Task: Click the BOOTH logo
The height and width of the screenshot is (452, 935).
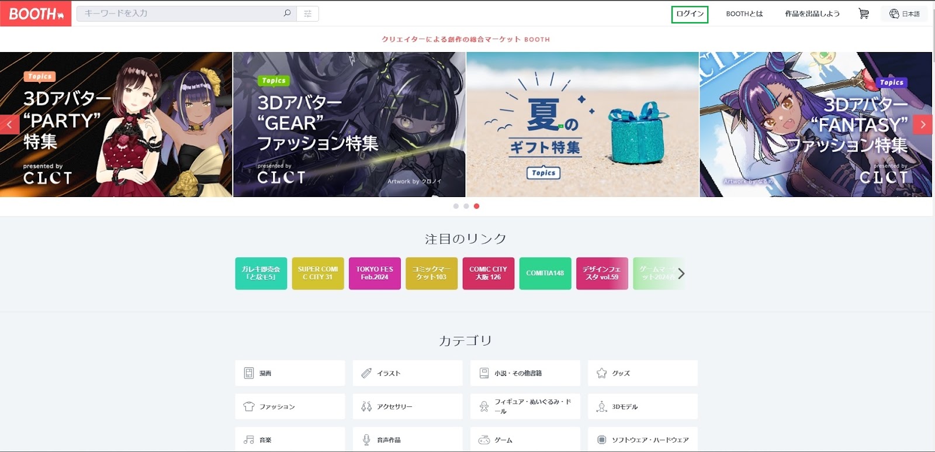Action: click(36, 13)
